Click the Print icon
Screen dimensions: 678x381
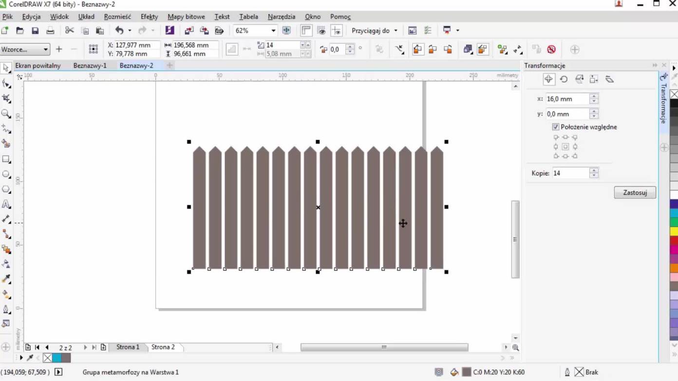(50, 31)
